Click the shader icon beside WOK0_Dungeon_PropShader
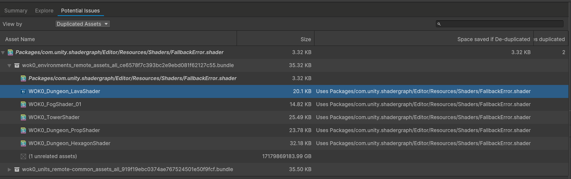Screen dimensions: 571x179 tap(23, 130)
